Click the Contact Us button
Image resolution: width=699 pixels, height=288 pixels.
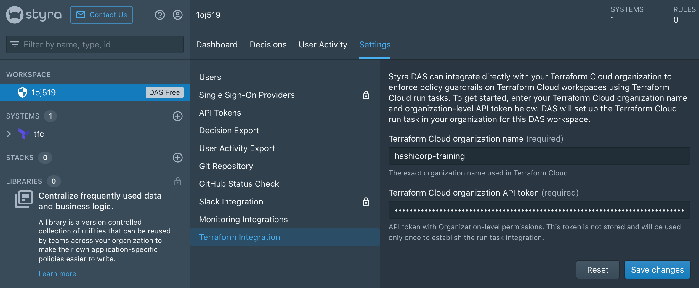coord(102,15)
